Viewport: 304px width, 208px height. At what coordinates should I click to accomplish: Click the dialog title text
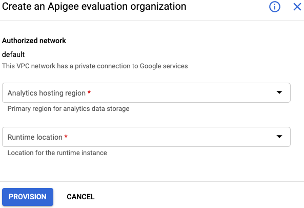pyautogui.click(x=94, y=6)
